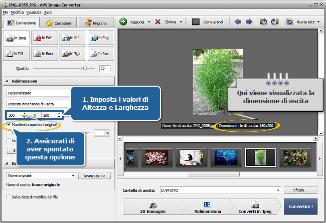Expand the Nome originale combo box
This screenshot has height=223, width=326.
coord(74,176)
